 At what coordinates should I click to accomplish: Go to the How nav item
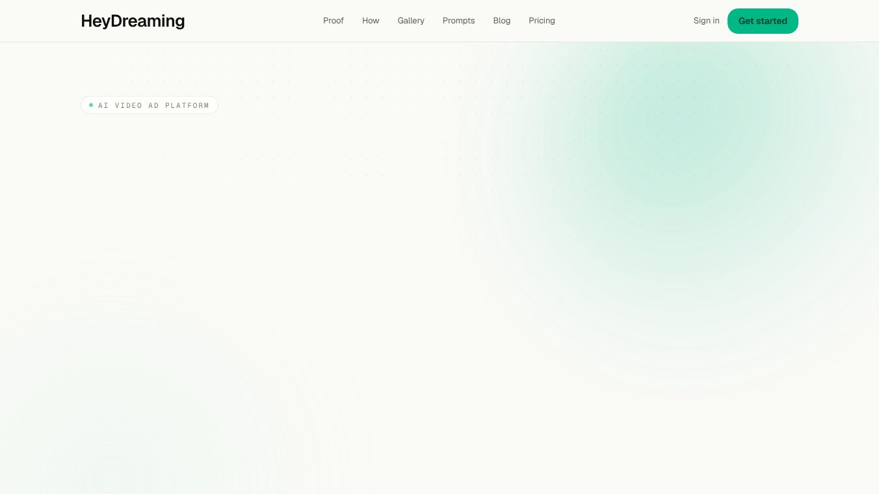371,21
